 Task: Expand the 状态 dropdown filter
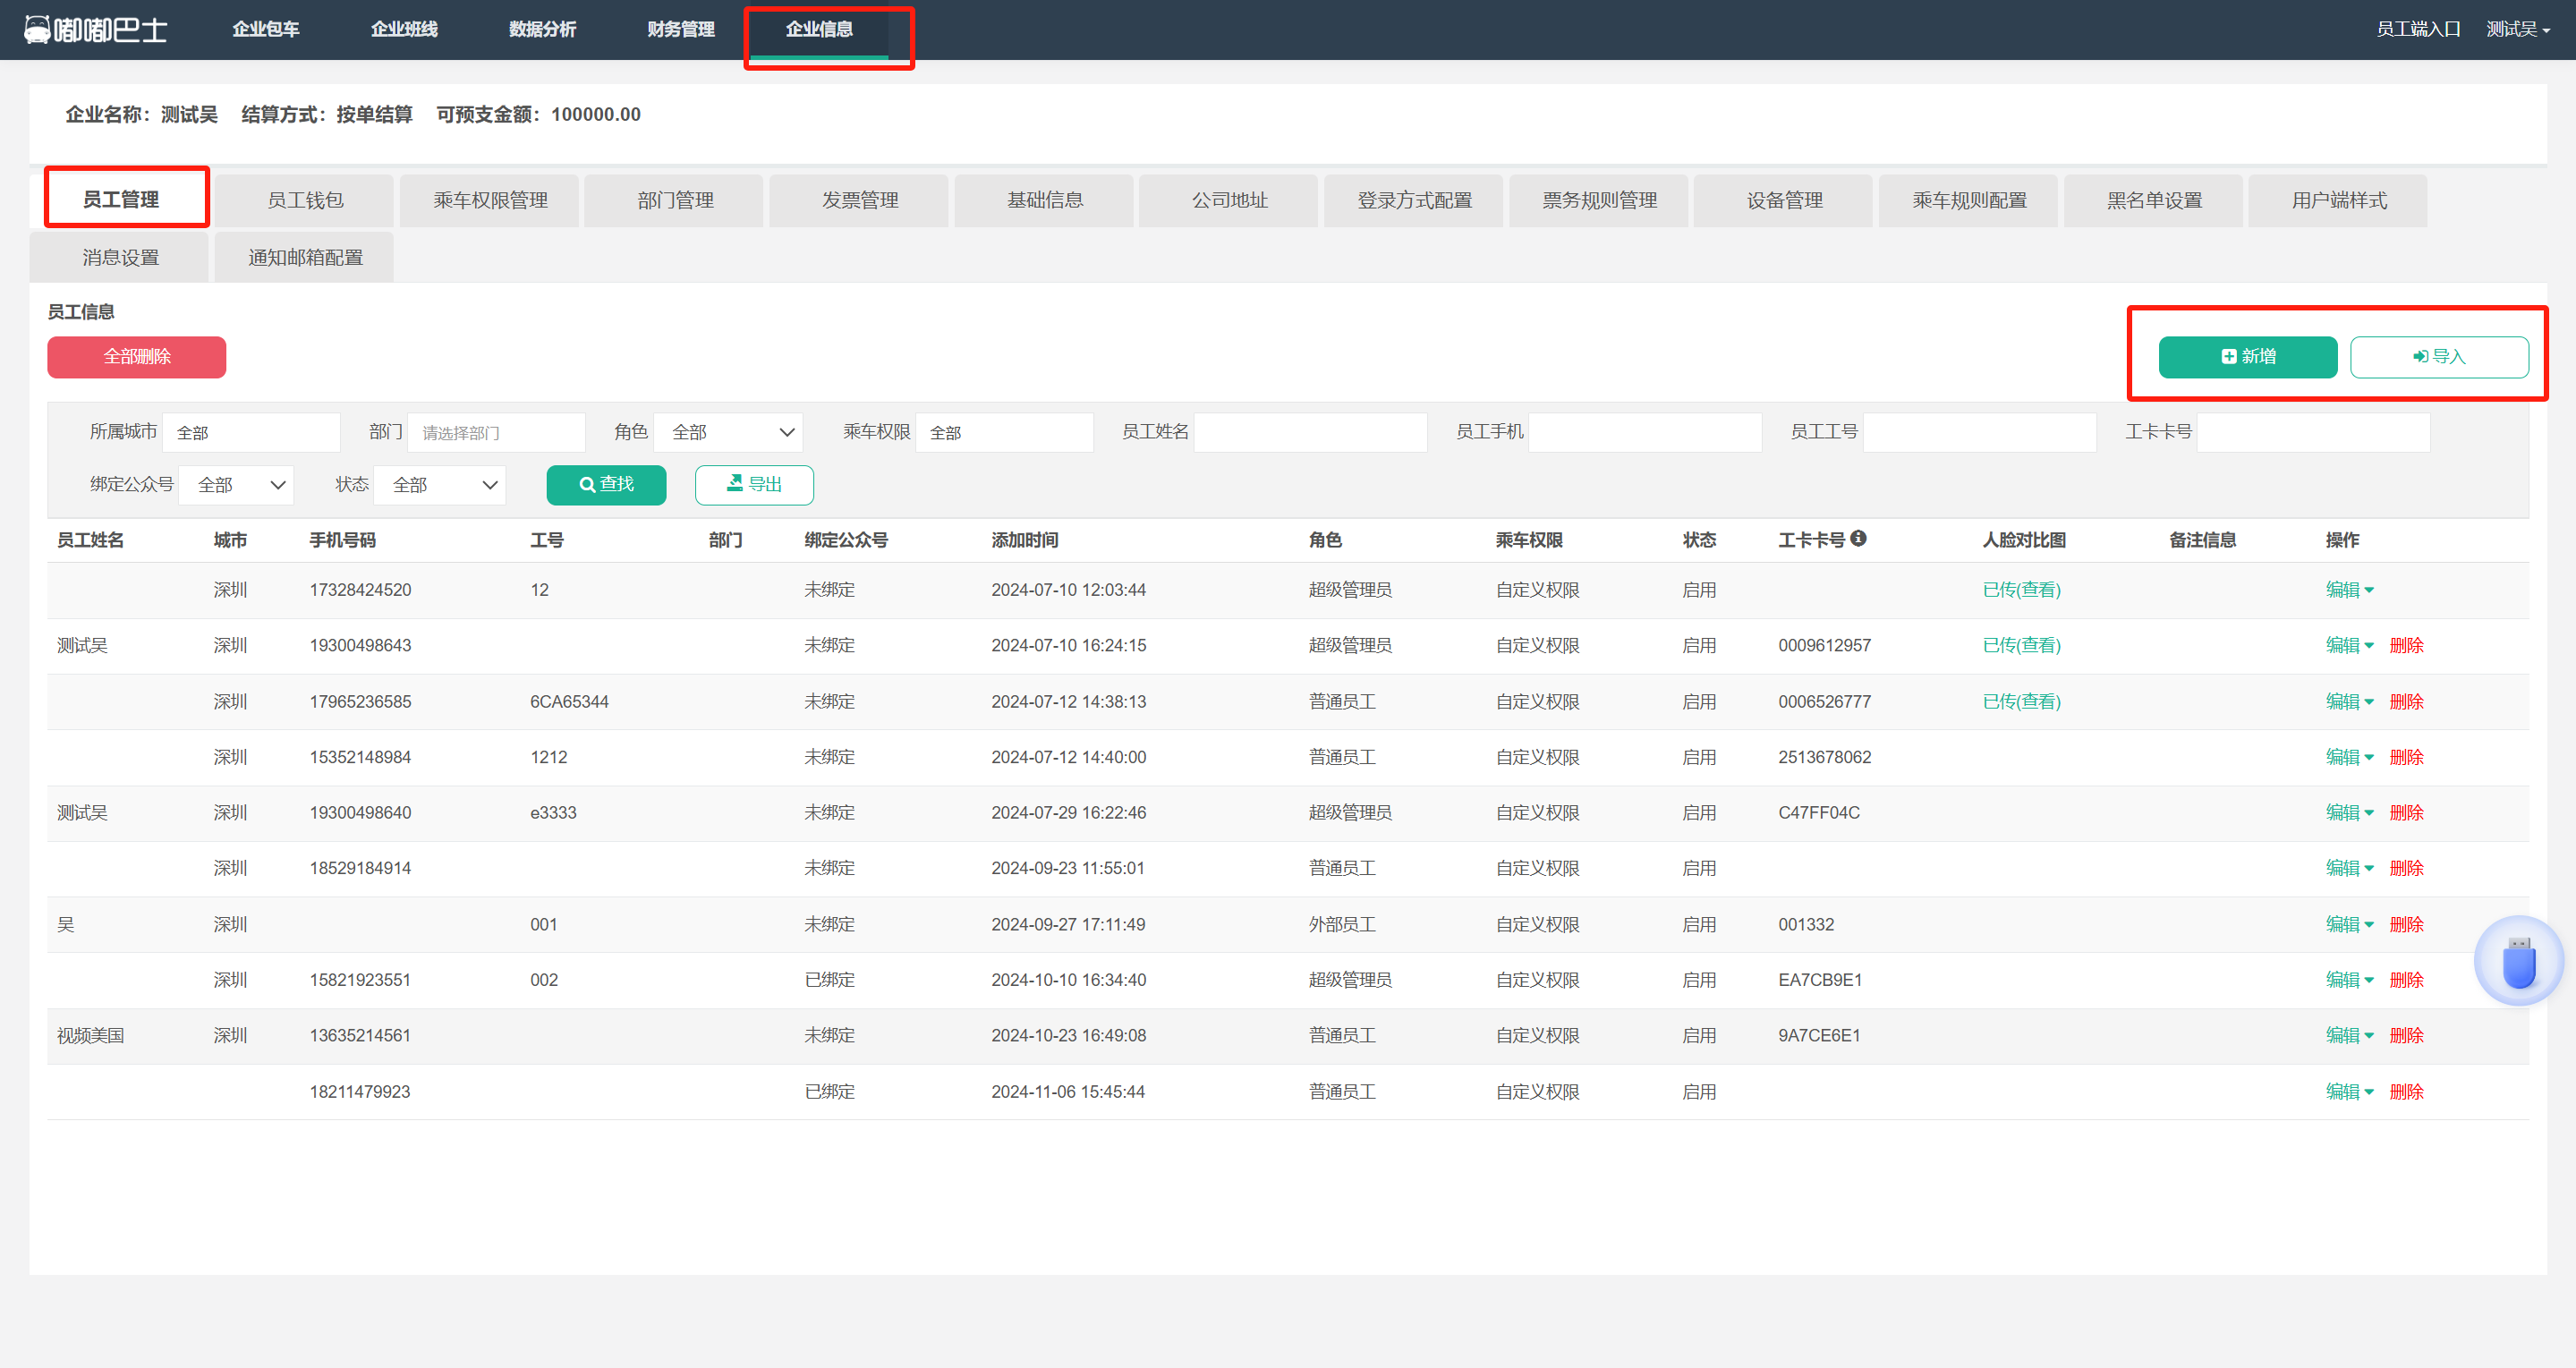pyautogui.click(x=442, y=485)
